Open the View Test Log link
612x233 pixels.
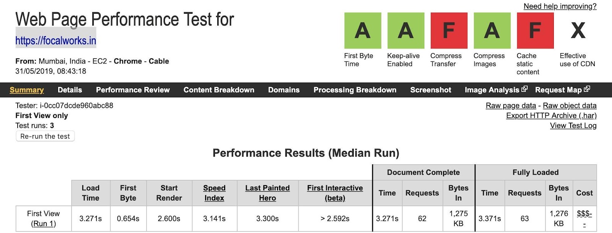573,125
